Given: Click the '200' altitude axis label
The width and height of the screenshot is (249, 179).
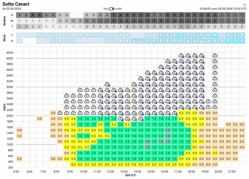Looking at the screenshot, I should [x=11, y=167].
